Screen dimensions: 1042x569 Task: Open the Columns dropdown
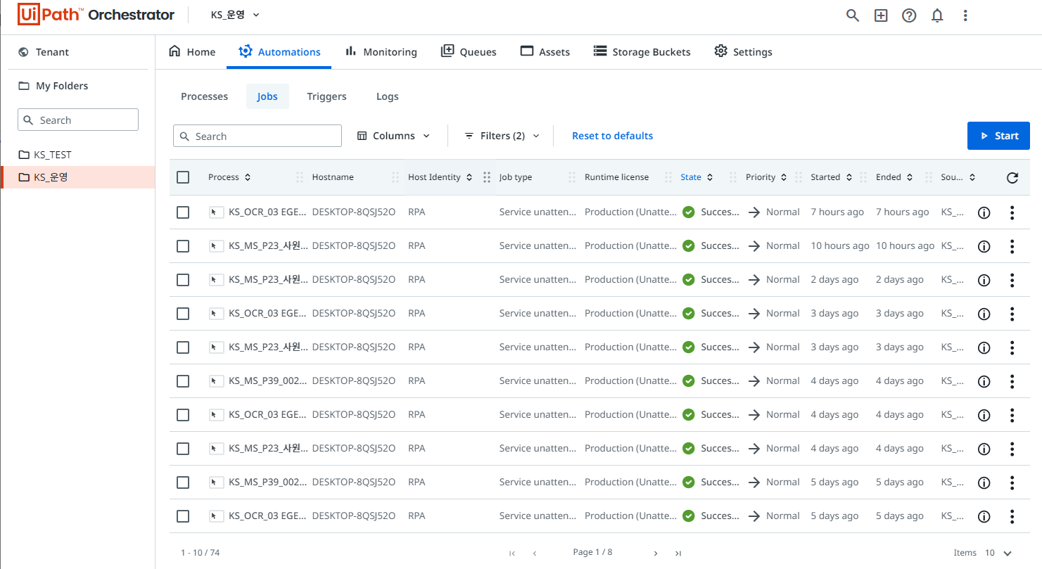[393, 136]
